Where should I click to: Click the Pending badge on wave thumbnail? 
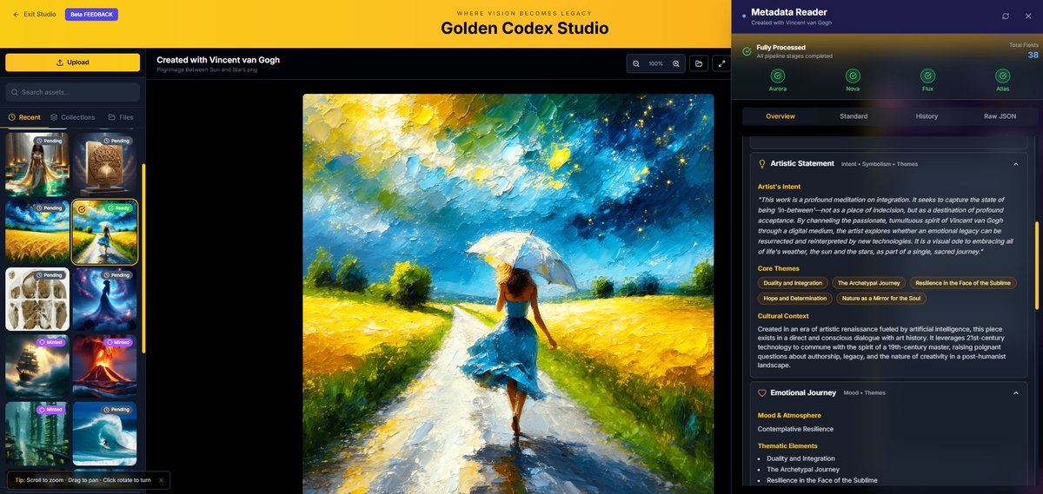[x=117, y=409]
